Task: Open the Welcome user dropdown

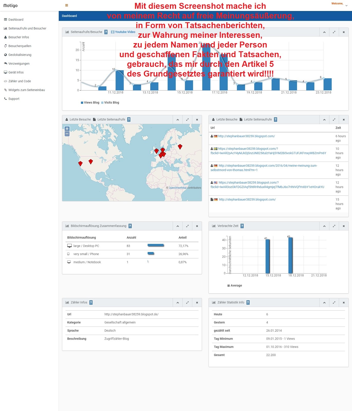Action: tap(339, 4)
